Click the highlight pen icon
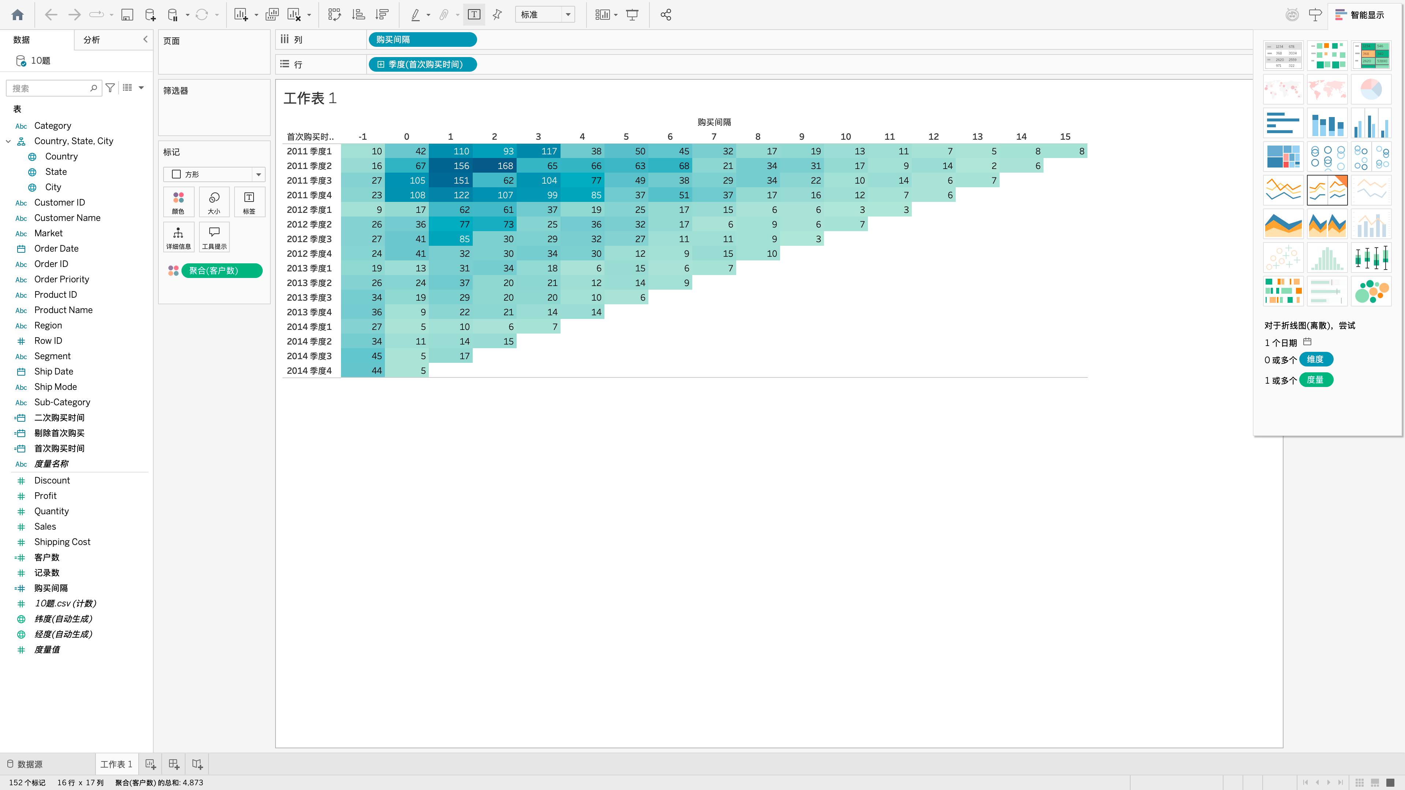This screenshot has width=1405, height=790. [416, 15]
